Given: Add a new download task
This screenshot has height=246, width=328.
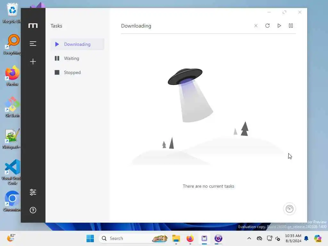Looking at the screenshot, I should [x=33, y=61].
